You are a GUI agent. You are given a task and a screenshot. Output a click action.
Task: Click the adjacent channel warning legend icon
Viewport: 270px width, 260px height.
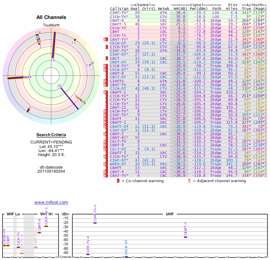click(x=189, y=181)
